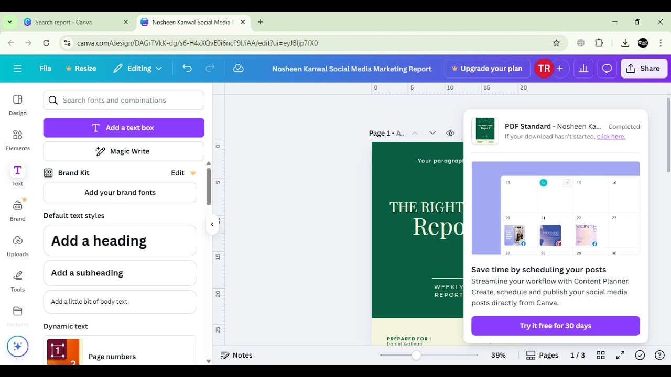Open the Design side panel
Image resolution: width=671 pixels, height=377 pixels.
point(18,105)
